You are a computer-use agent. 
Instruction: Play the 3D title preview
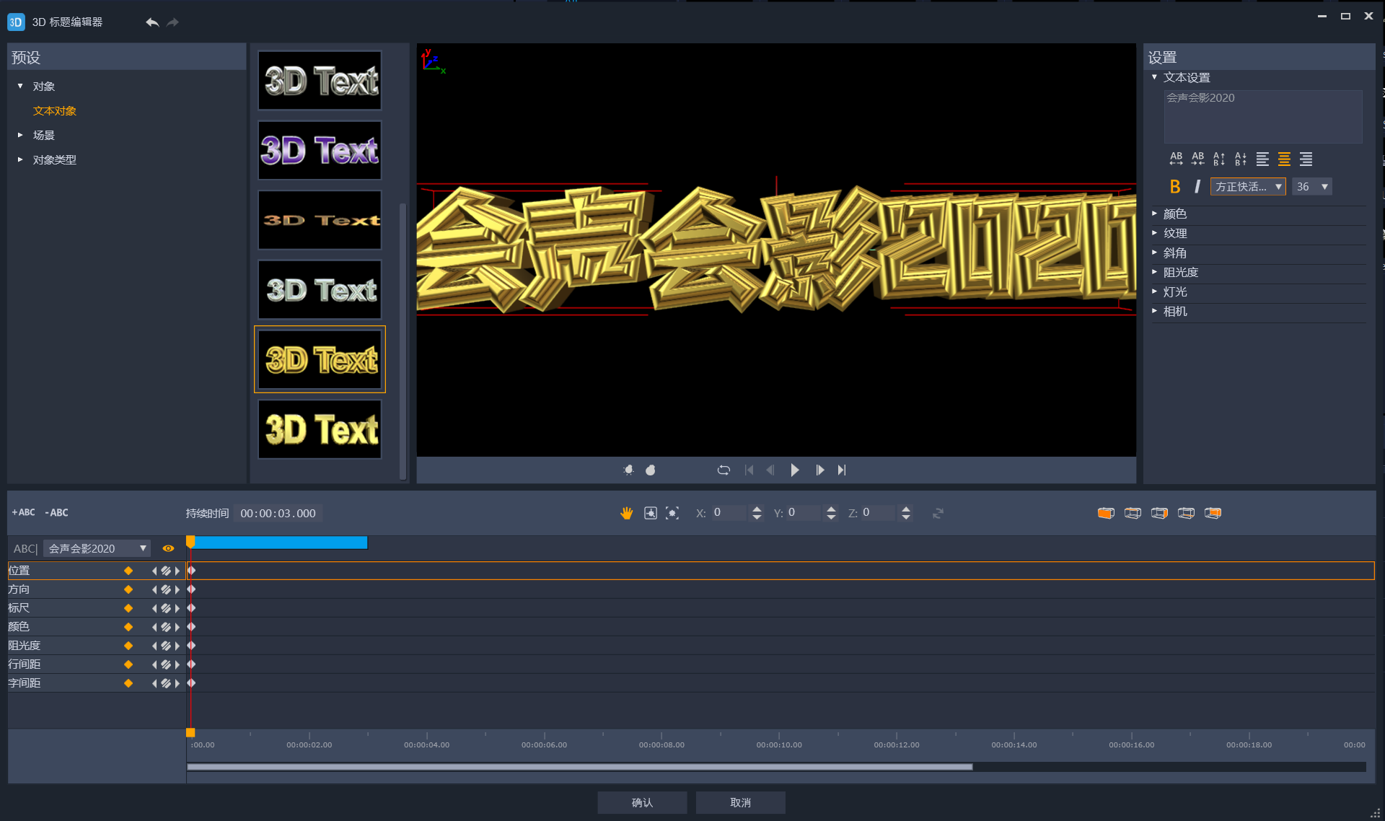click(794, 470)
